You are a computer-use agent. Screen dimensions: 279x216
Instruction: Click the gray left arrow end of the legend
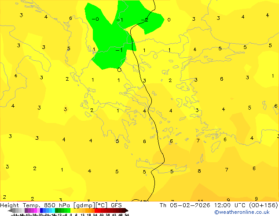(x=10, y=210)
